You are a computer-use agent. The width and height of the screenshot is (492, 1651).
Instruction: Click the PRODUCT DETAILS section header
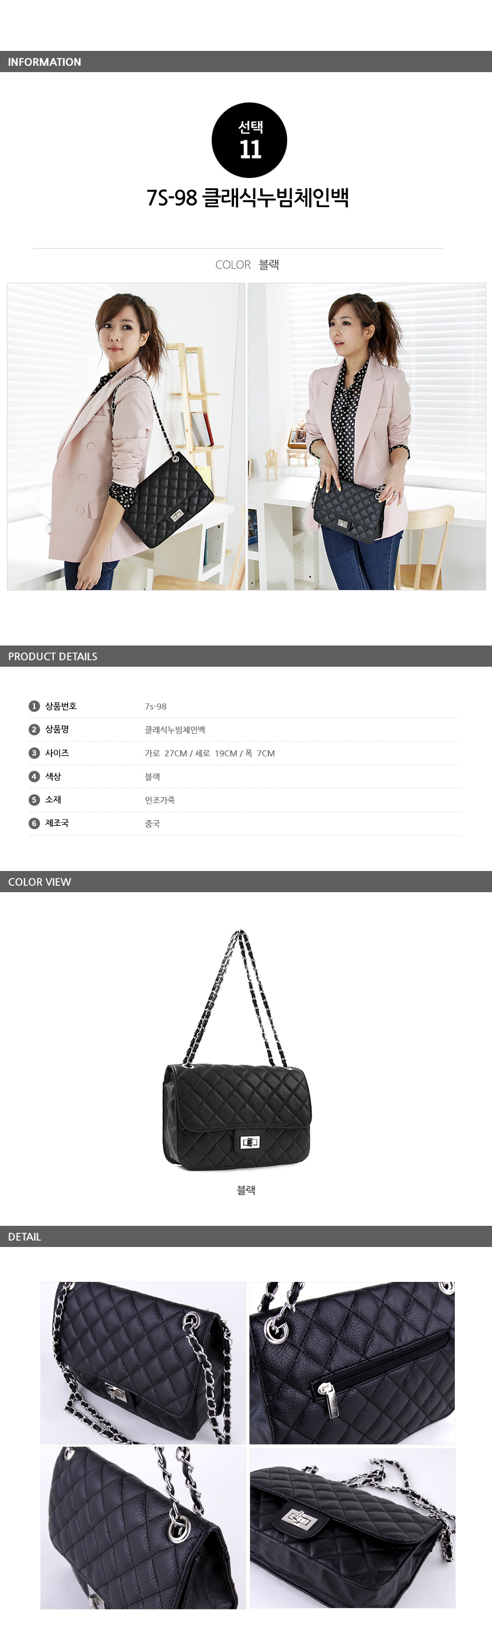tap(246, 656)
